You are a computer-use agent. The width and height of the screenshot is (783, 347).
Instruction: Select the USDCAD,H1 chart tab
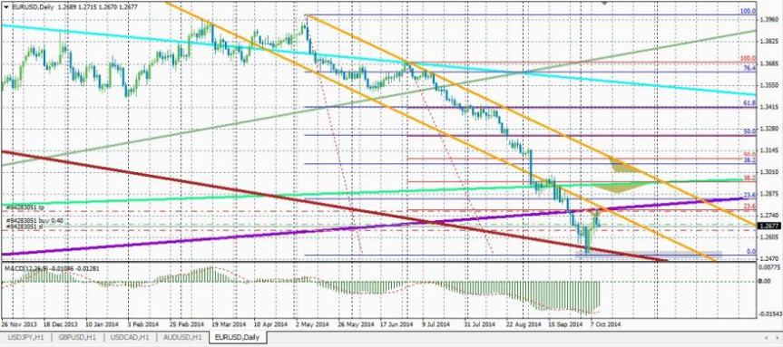[x=130, y=338]
